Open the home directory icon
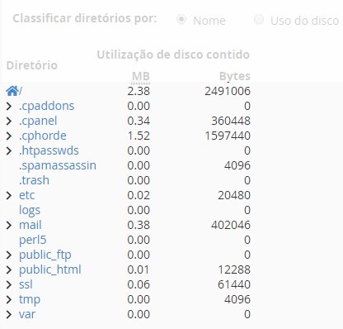343x329 pixels. point(12,91)
